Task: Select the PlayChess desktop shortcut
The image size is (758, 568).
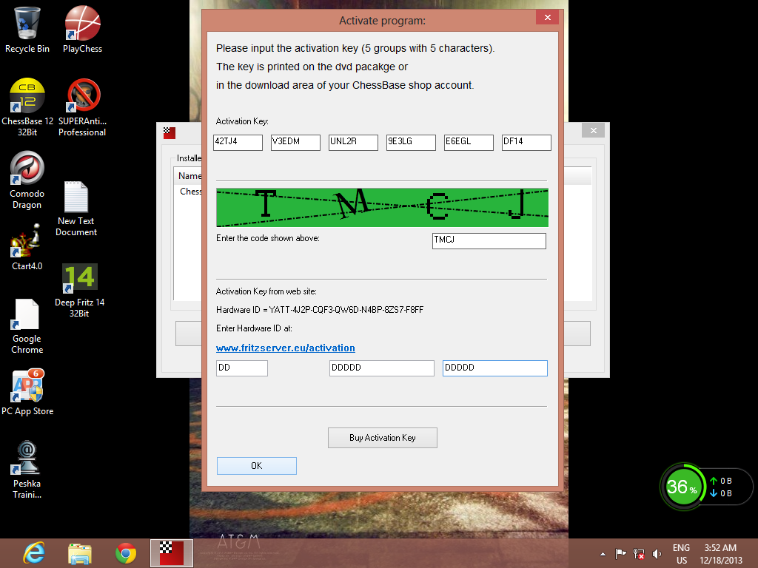Action: click(82, 29)
